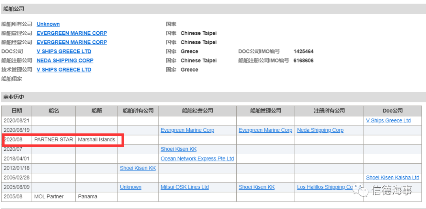
Task: Click the 船舶公司 section header
Action: click(213, 9)
